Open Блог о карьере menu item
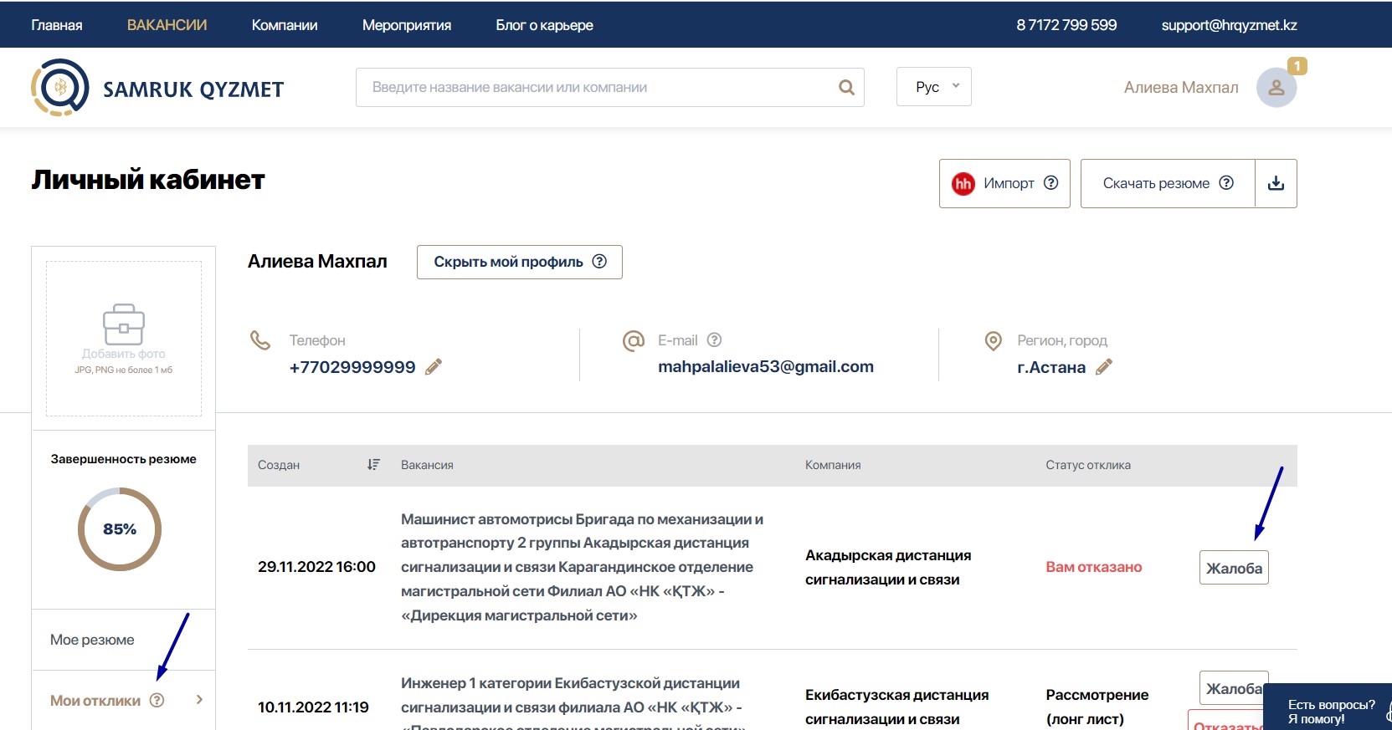The height and width of the screenshot is (730, 1392). (x=545, y=25)
